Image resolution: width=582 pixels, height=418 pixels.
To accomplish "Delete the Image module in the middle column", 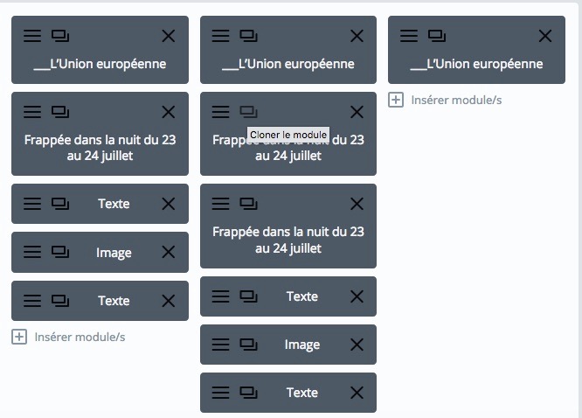I will (357, 345).
